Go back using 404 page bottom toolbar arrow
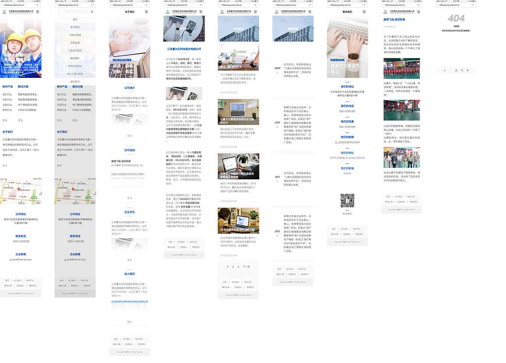 pyautogui.click(x=445, y=70)
